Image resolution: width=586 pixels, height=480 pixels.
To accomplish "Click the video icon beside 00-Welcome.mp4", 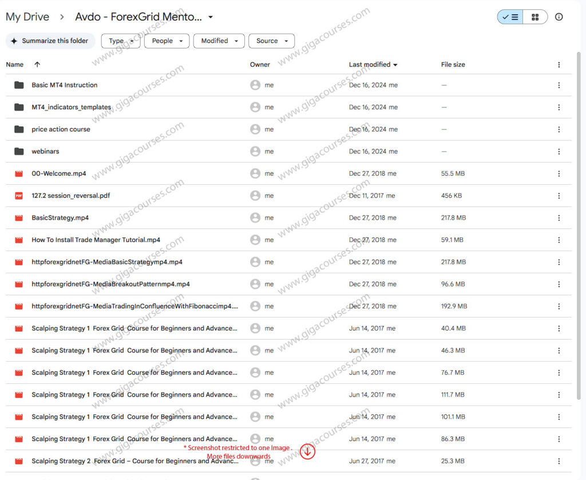I will [19, 173].
